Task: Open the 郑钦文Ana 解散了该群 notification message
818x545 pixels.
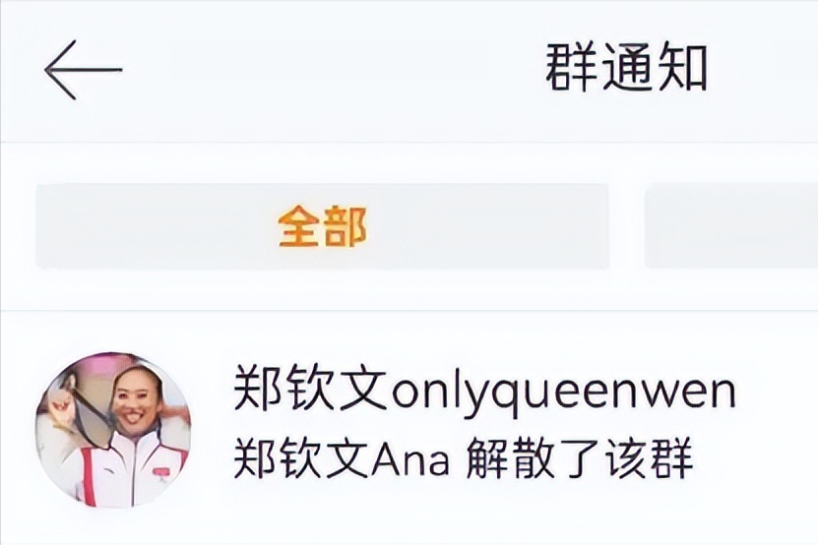Action: pyautogui.click(x=463, y=458)
